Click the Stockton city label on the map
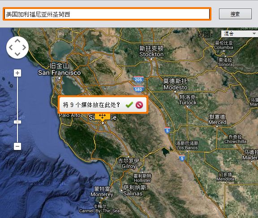The image size is (258, 218). [151, 54]
